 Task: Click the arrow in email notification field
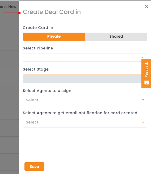coord(143,122)
